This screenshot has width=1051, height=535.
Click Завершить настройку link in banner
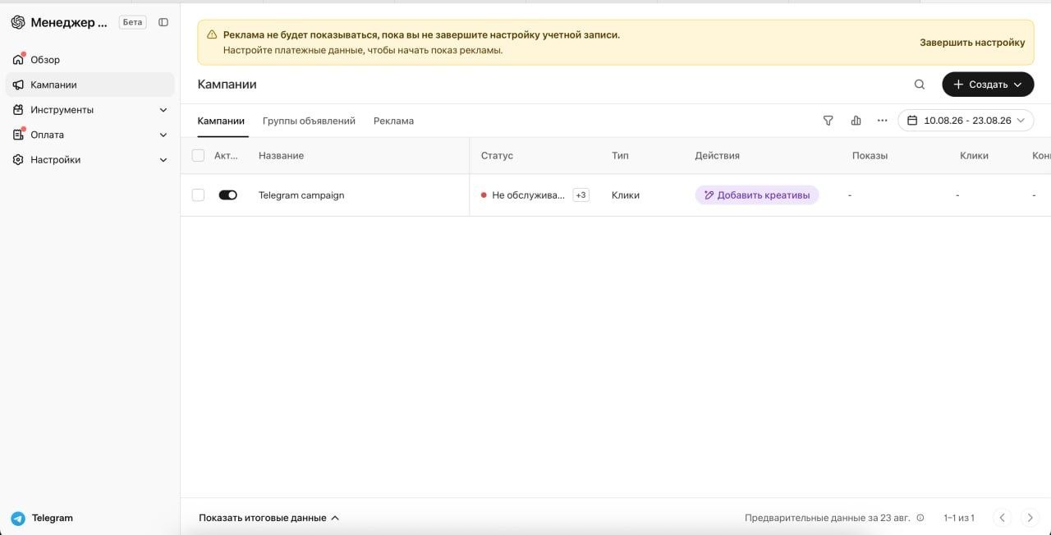click(972, 43)
